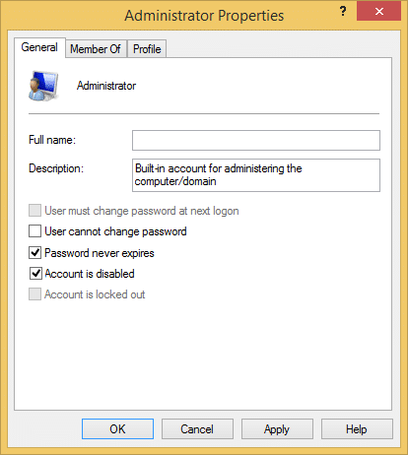Click the Administrator name label

[x=106, y=86]
